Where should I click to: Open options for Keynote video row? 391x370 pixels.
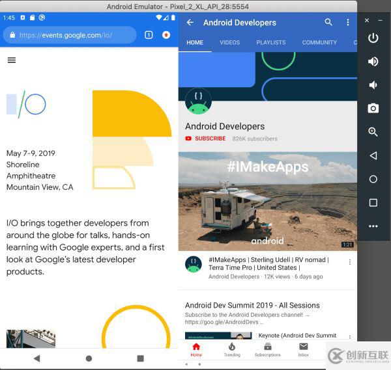(350, 337)
